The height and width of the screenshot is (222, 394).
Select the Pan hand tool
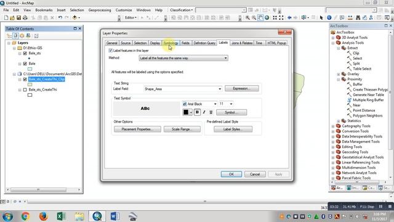(260, 18)
